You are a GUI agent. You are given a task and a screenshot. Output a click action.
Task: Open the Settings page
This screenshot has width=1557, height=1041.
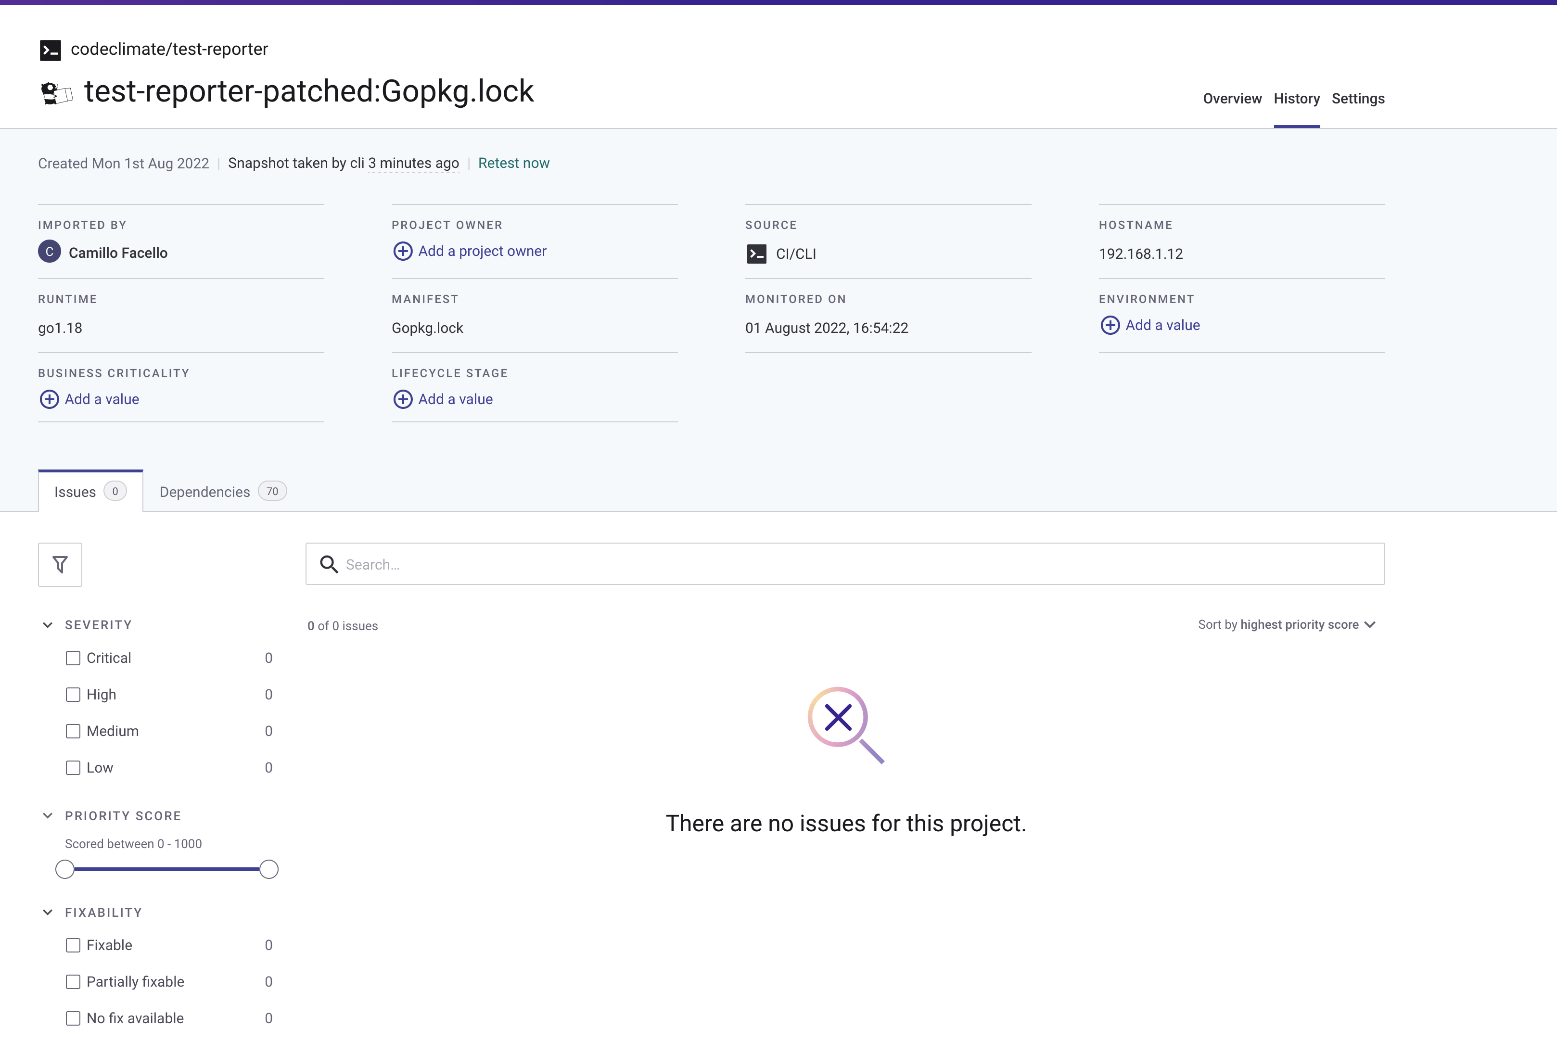coord(1357,98)
